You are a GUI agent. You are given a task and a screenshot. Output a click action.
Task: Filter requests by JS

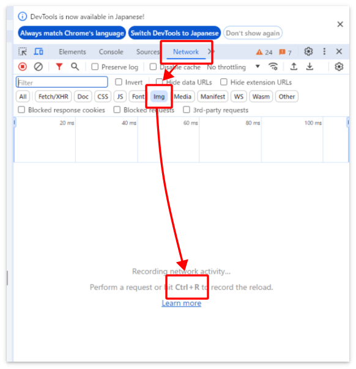pos(120,97)
